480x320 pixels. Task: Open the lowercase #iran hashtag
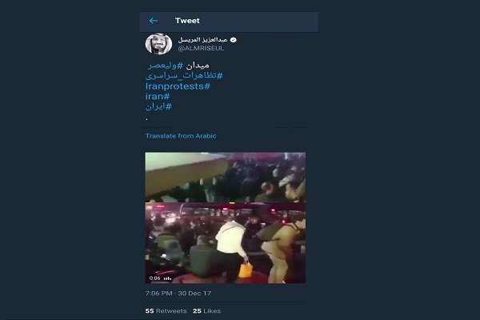pyautogui.click(x=158, y=97)
